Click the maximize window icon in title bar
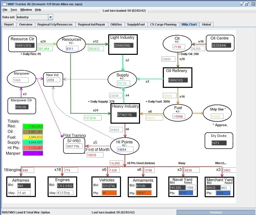This screenshot has height=215, width=256. [x=247, y=4]
